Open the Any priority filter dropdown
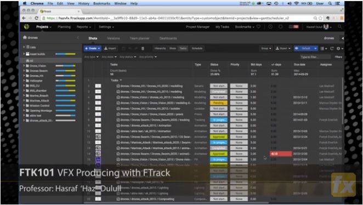 [148, 57]
